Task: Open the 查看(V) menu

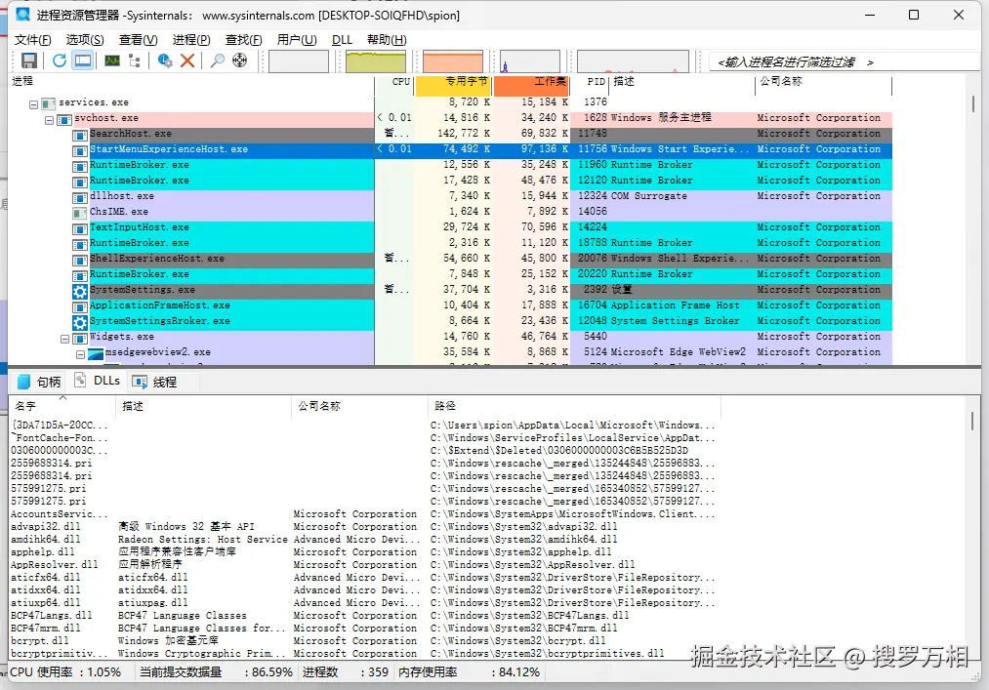Action: pos(138,40)
